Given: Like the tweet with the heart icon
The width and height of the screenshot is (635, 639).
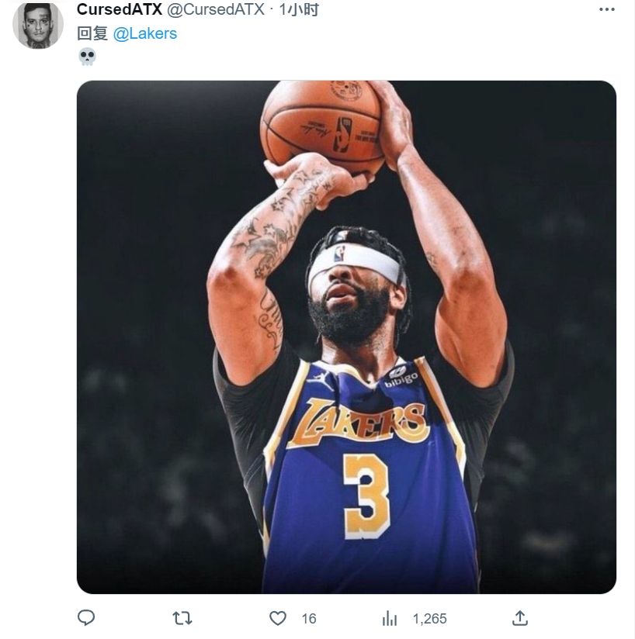Looking at the screenshot, I should 278,618.
